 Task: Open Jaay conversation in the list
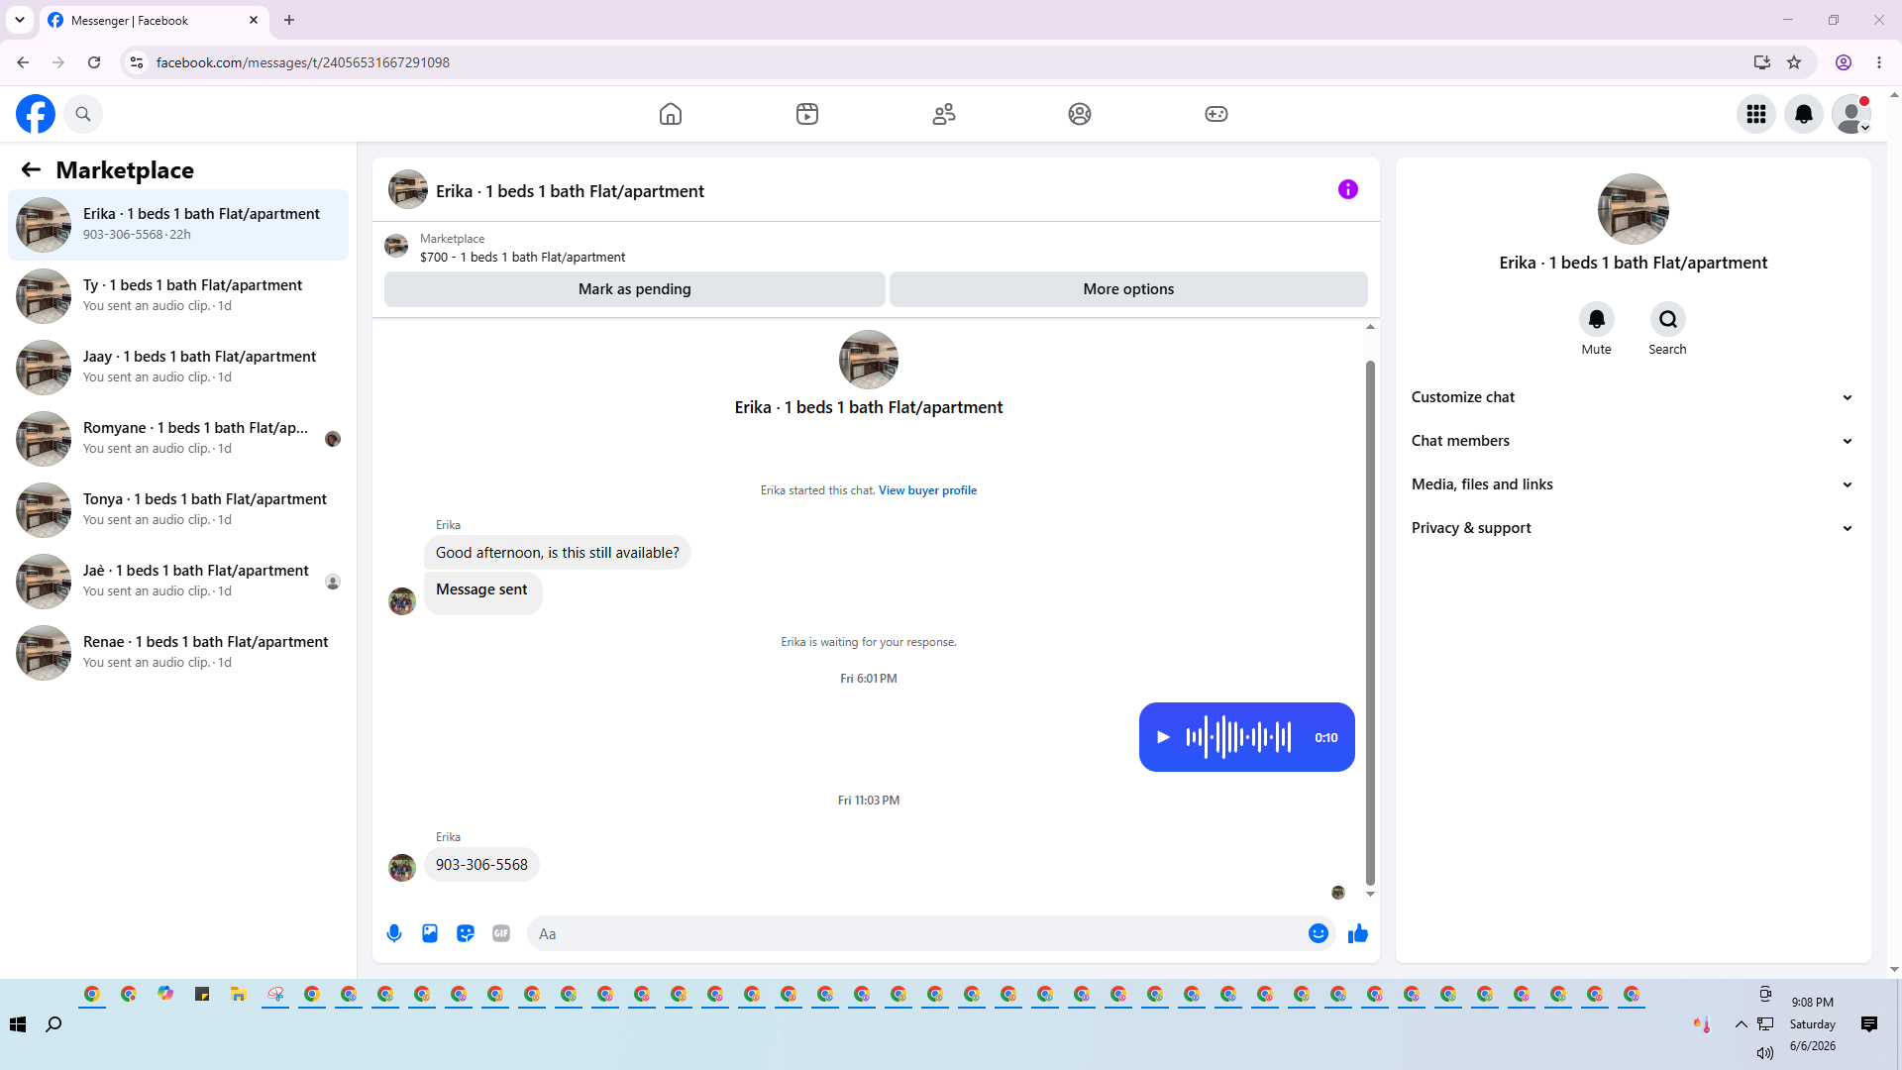(x=178, y=368)
